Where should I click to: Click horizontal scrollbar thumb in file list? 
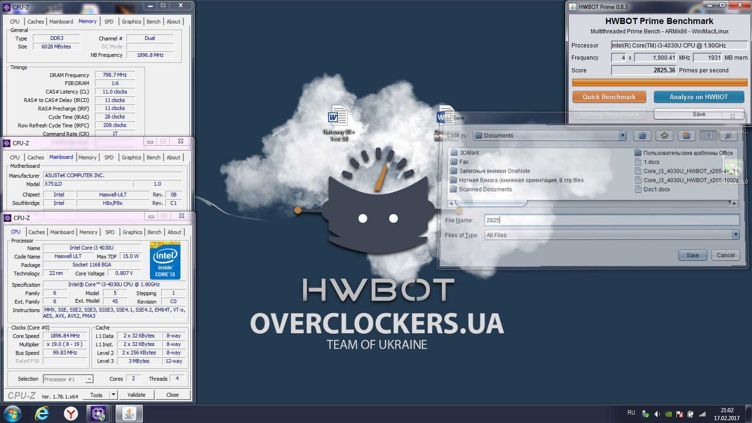(x=491, y=204)
